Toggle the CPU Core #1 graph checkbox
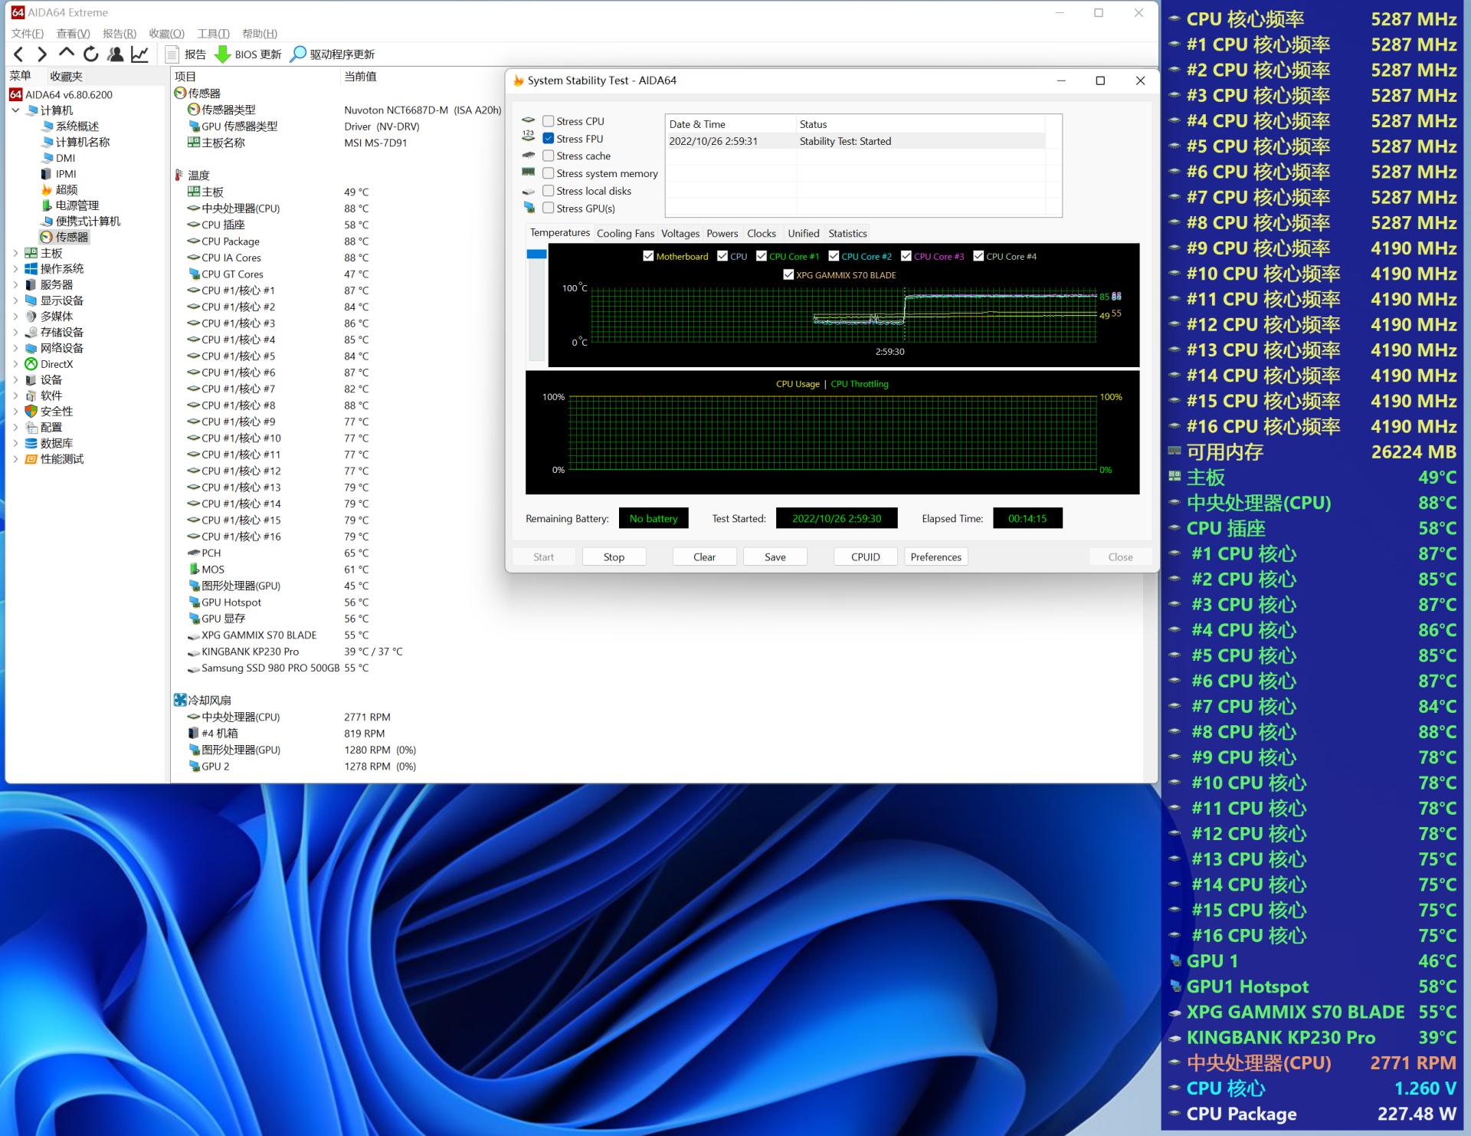 coord(762,256)
